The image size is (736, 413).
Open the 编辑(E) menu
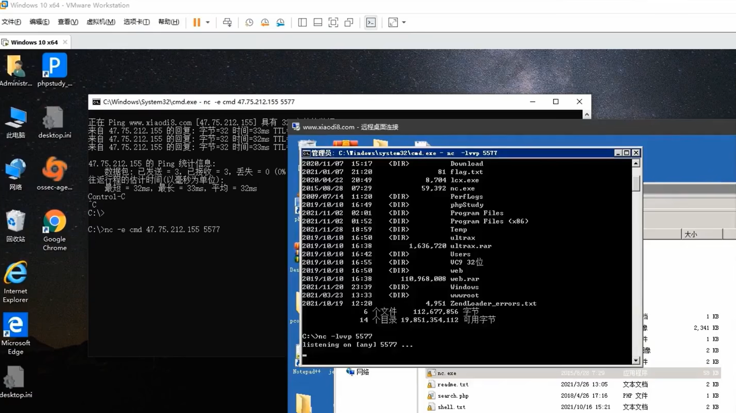click(39, 22)
